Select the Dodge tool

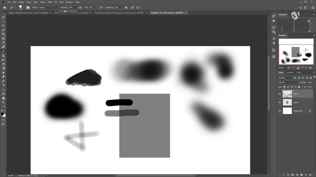tap(3, 77)
